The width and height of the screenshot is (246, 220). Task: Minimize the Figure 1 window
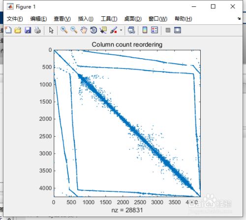194,6
